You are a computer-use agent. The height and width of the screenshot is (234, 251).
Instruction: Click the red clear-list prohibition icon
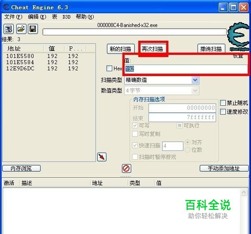pos(126,169)
